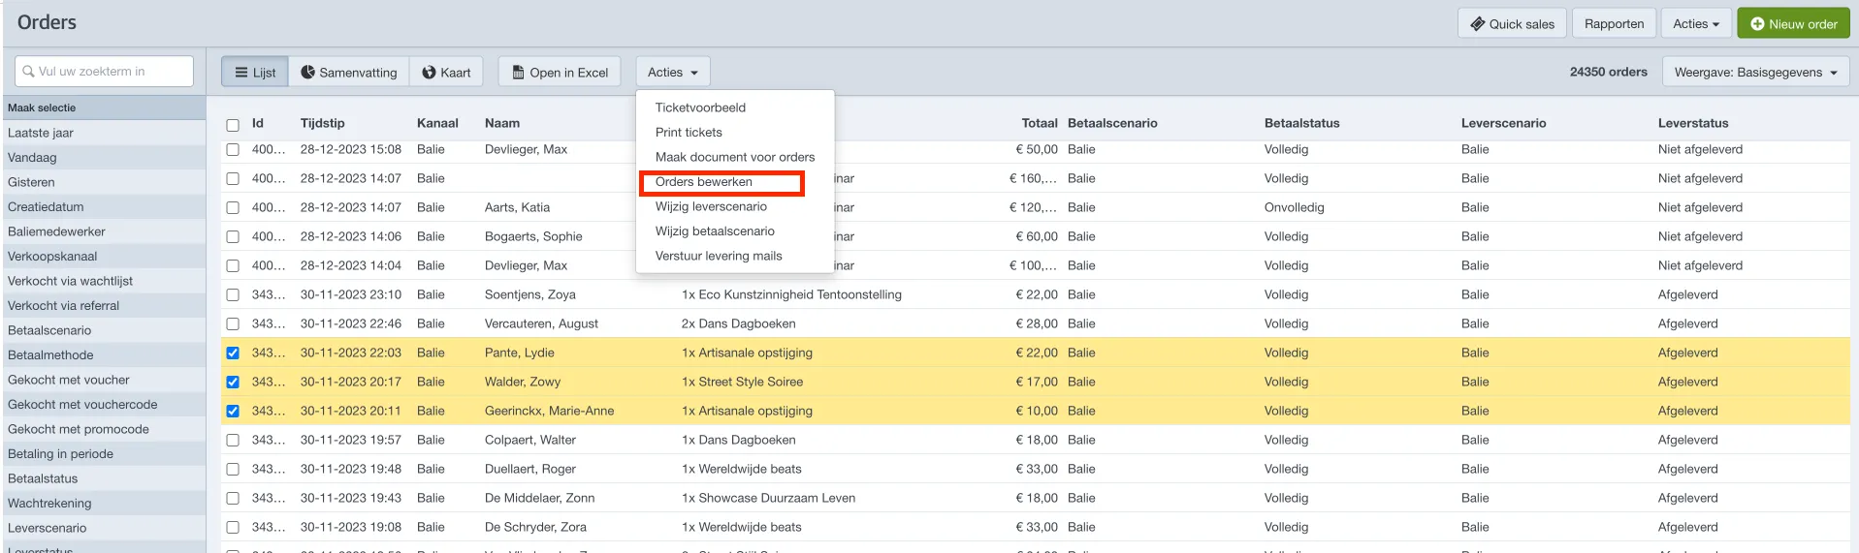This screenshot has height=553, width=1859.
Task: Select Gekocht met vouchercode filter
Action: tap(104, 404)
